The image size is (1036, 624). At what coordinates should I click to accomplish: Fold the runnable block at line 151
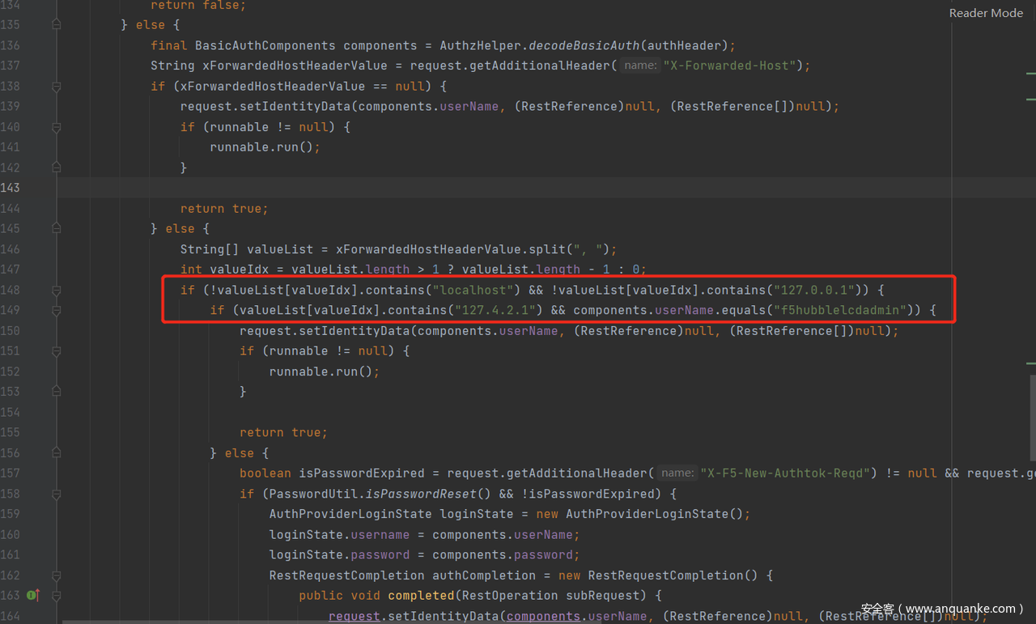[x=56, y=351]
